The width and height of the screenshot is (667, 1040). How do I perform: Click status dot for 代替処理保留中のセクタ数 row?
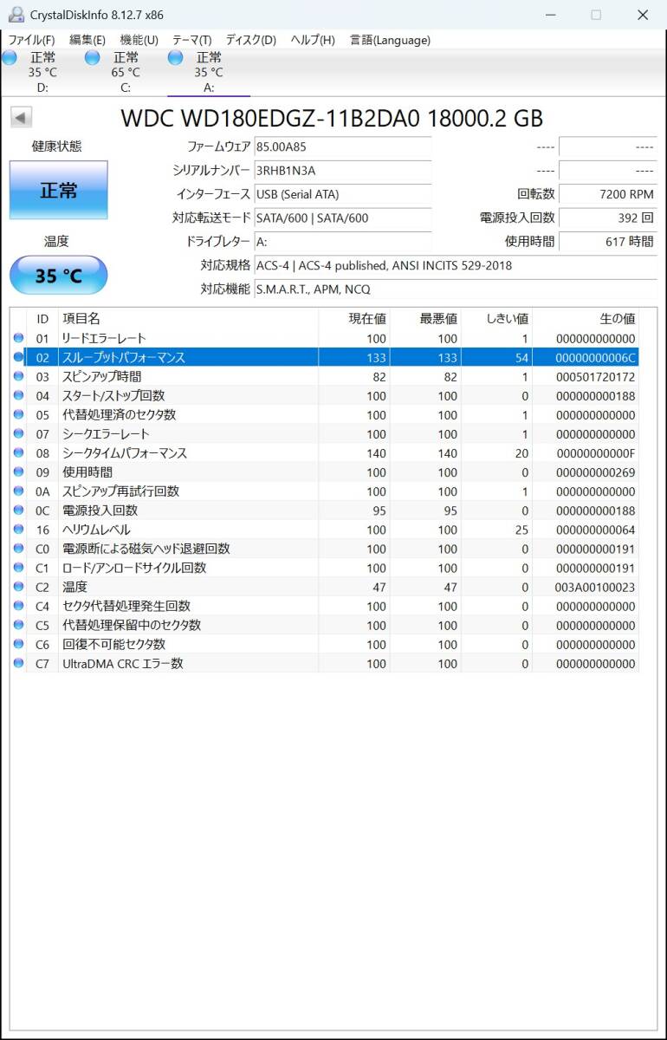[x=18, y=625]
